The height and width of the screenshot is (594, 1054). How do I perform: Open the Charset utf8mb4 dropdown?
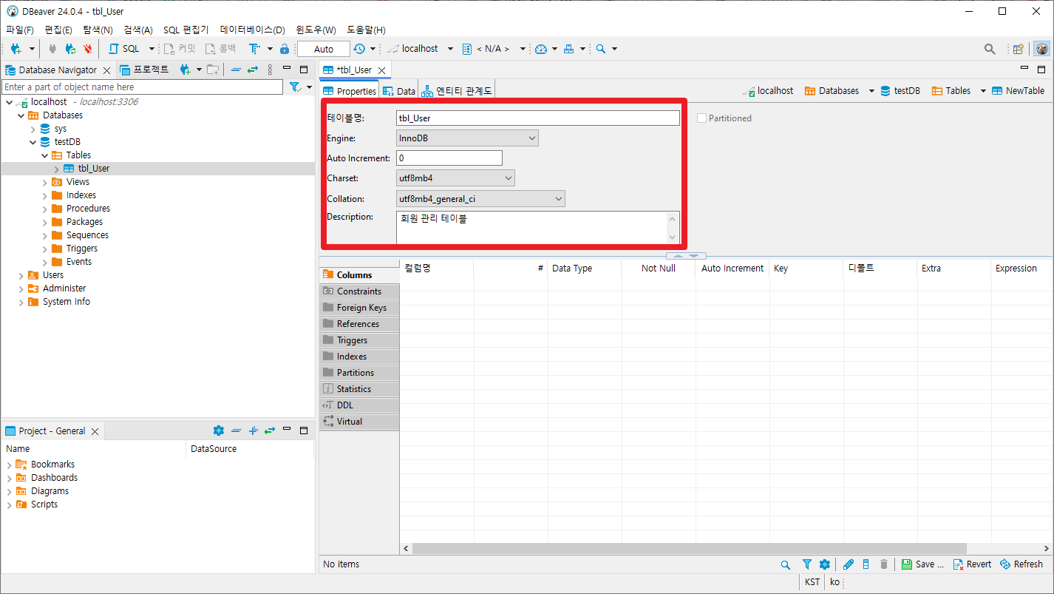(456, 178)
